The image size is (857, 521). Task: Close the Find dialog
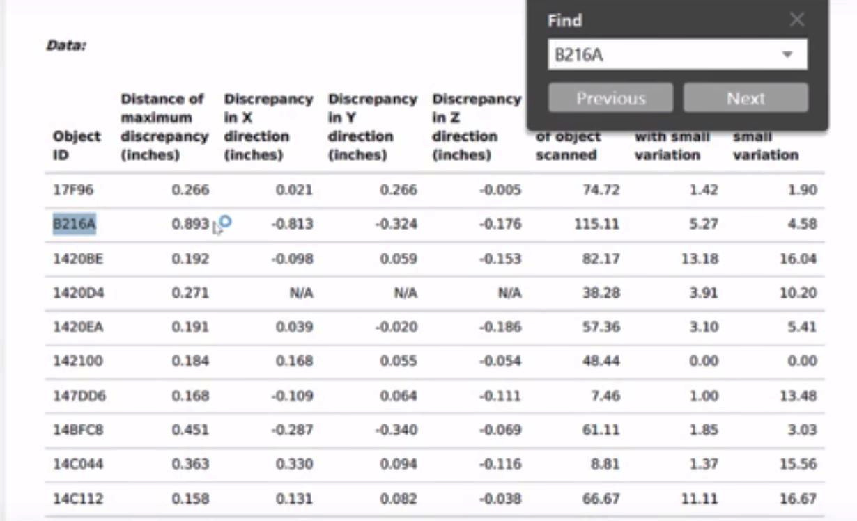pos(797,19)
